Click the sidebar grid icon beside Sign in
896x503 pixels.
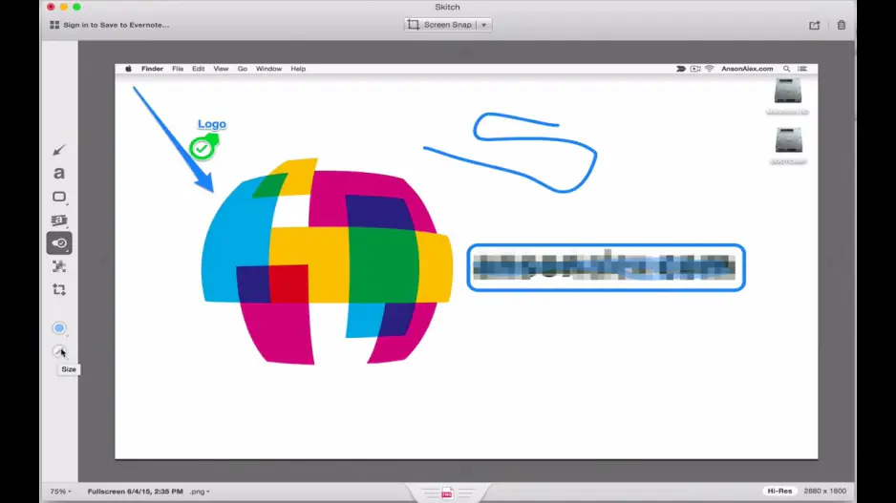click(x=54, y=25)
